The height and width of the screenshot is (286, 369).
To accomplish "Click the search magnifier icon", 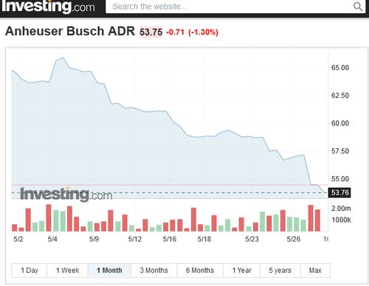I will point(358,7).
